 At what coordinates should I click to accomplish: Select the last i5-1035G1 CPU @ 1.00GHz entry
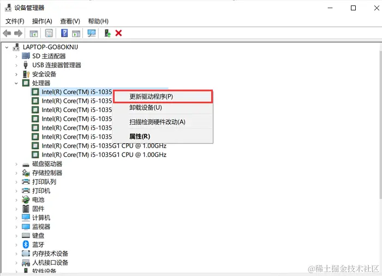(x=104, y=155)
